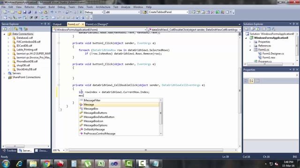Open the File menu
This screenshot has height=168, width=300.
point(3,7)
